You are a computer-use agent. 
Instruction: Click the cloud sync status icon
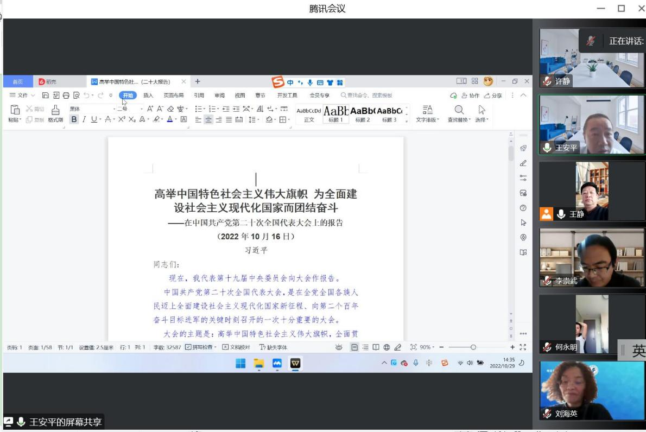(x=453, y=96)
